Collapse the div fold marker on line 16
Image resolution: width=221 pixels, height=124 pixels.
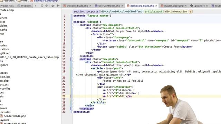73,62
